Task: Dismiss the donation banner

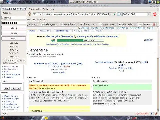Action: point(148,40)
